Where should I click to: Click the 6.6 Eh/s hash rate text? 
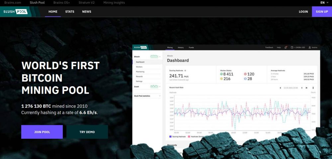point(88,113)
